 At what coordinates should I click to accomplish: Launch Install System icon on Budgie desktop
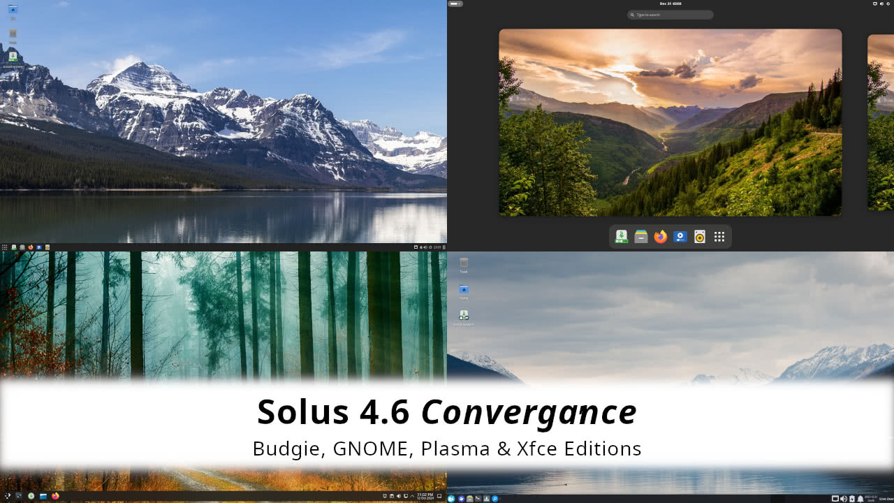[x=13, y=57]
